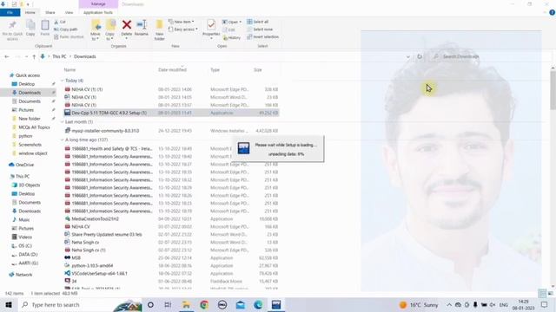Click Invert selection in the ribbon
Screen dimensions: 556x312
pyautogui.click(x=262, y=36)
